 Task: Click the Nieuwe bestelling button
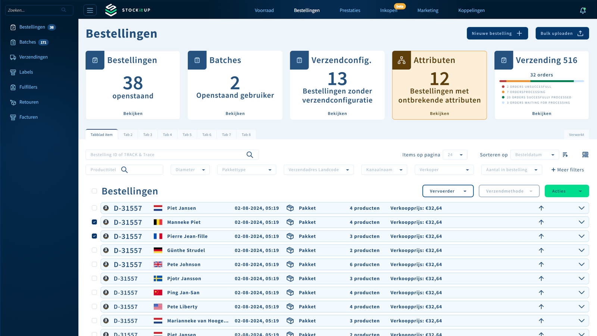point(497,33)
